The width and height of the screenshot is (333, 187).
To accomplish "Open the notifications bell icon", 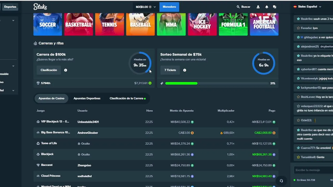I will pos(267,7).
